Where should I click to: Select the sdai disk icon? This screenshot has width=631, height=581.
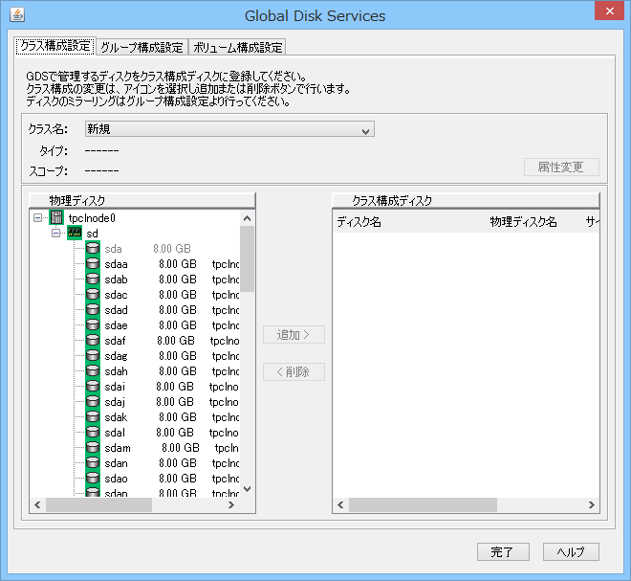click(93, 386)
